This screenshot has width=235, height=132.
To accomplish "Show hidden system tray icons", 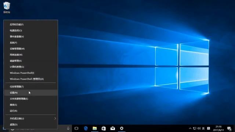I will [x=190, y=128].
